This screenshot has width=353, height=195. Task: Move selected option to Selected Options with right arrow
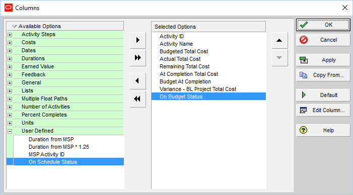tap(138, 40)
